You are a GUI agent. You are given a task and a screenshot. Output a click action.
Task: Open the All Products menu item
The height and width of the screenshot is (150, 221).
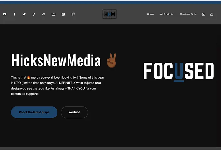coord(167,14)
